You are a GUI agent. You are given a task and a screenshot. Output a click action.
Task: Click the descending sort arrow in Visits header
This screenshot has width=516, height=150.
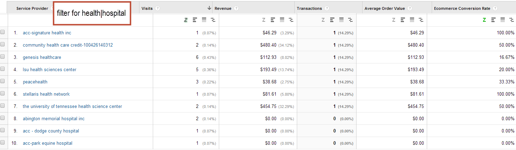tap(209, 8)
